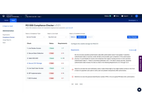This screenshot has height=107, width=142.
Task: Select the Secure Data Collection check row
Action: click(47, 53)
